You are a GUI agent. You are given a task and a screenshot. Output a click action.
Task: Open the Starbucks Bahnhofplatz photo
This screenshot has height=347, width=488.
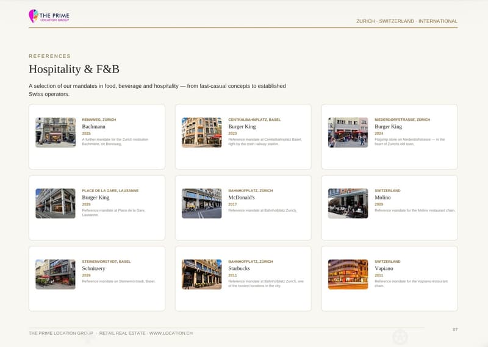[202, 274]
